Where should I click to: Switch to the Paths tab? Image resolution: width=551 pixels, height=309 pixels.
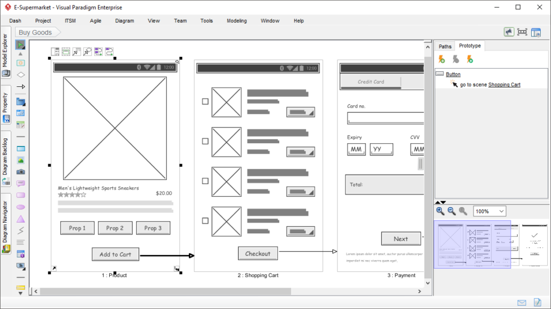[444, 47]
